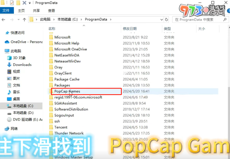Click the Up arrow navigation button
230x159 pixels.
(24, 20)
